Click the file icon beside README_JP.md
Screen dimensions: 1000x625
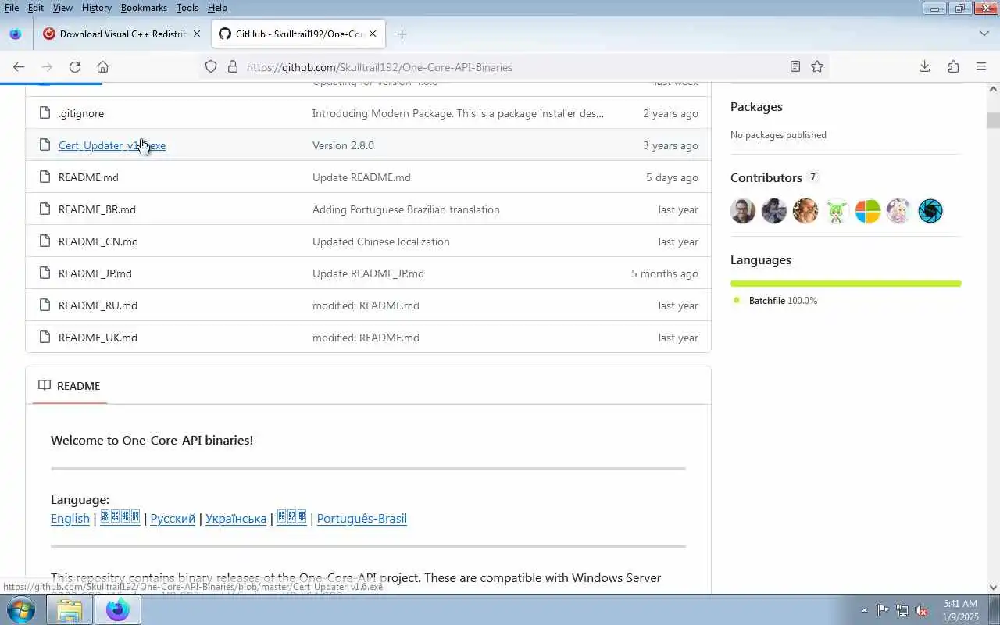45,273
